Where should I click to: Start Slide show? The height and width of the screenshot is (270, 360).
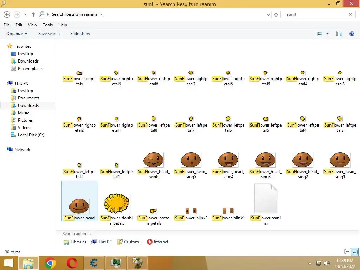[x=80, y=34]
